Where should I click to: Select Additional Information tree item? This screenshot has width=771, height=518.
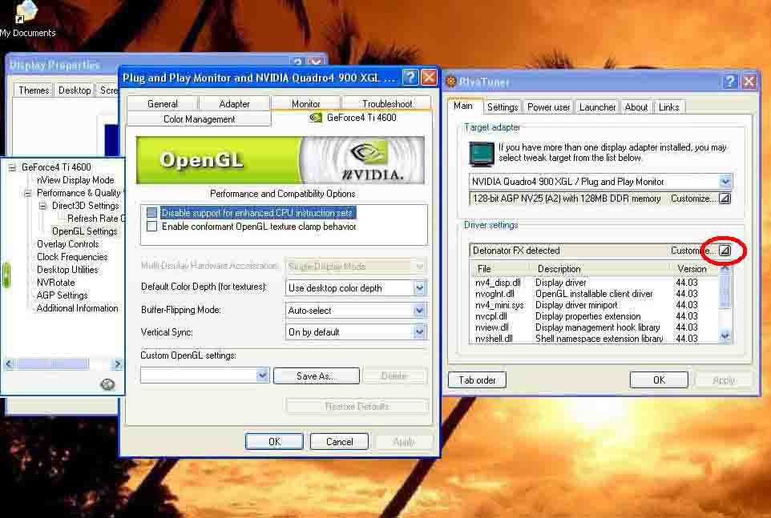click(x=77, y=308)
